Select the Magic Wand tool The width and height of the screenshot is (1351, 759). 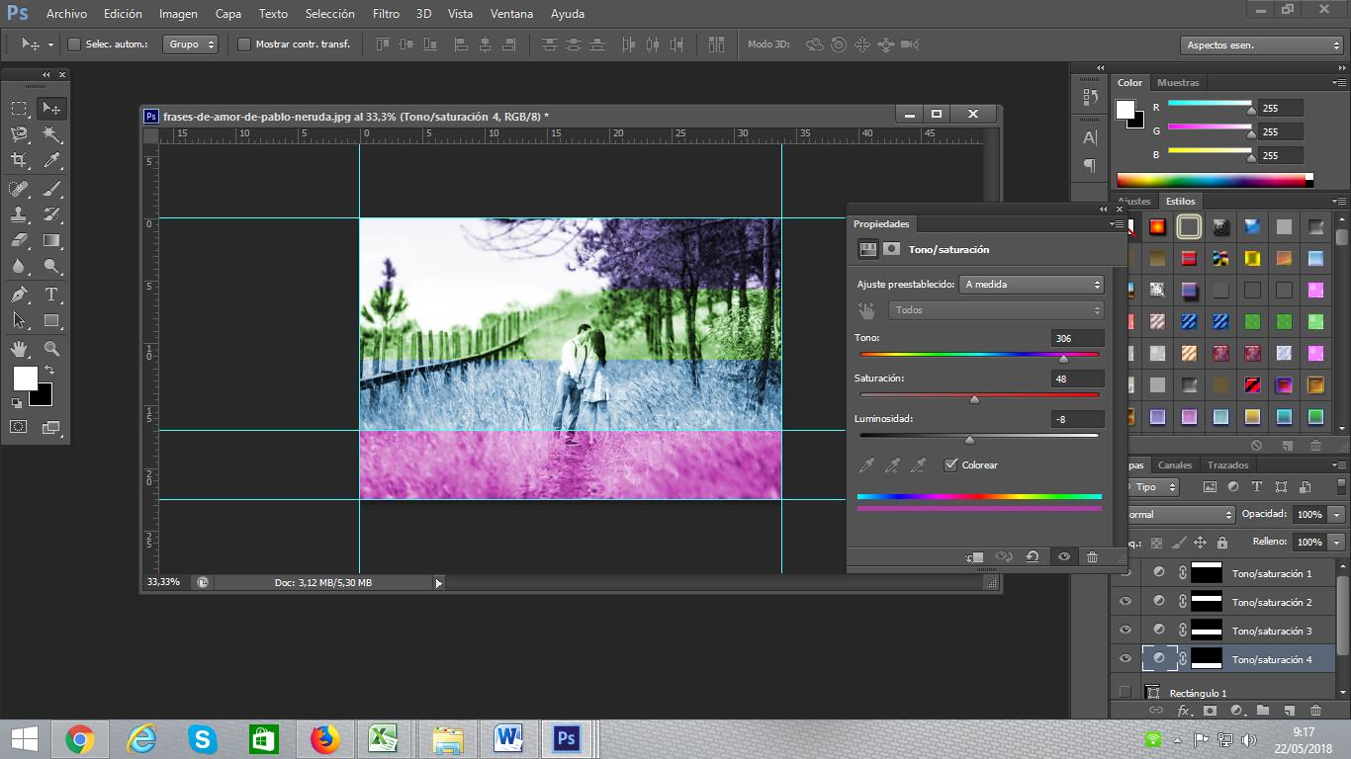[51, 134]
